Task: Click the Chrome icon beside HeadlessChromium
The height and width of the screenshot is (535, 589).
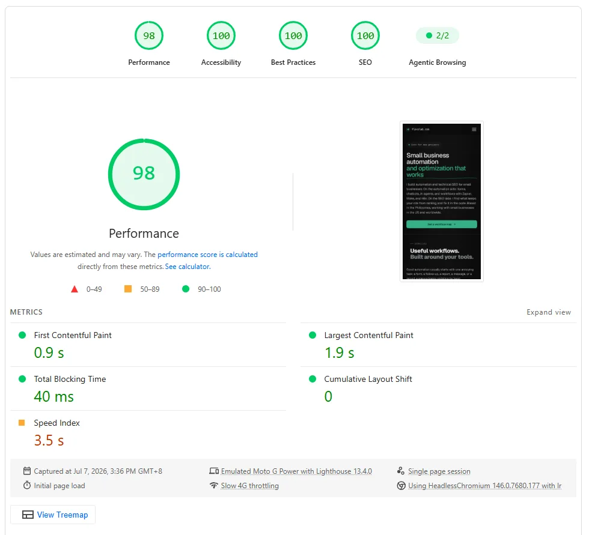Action: click(x=401, y=486)
